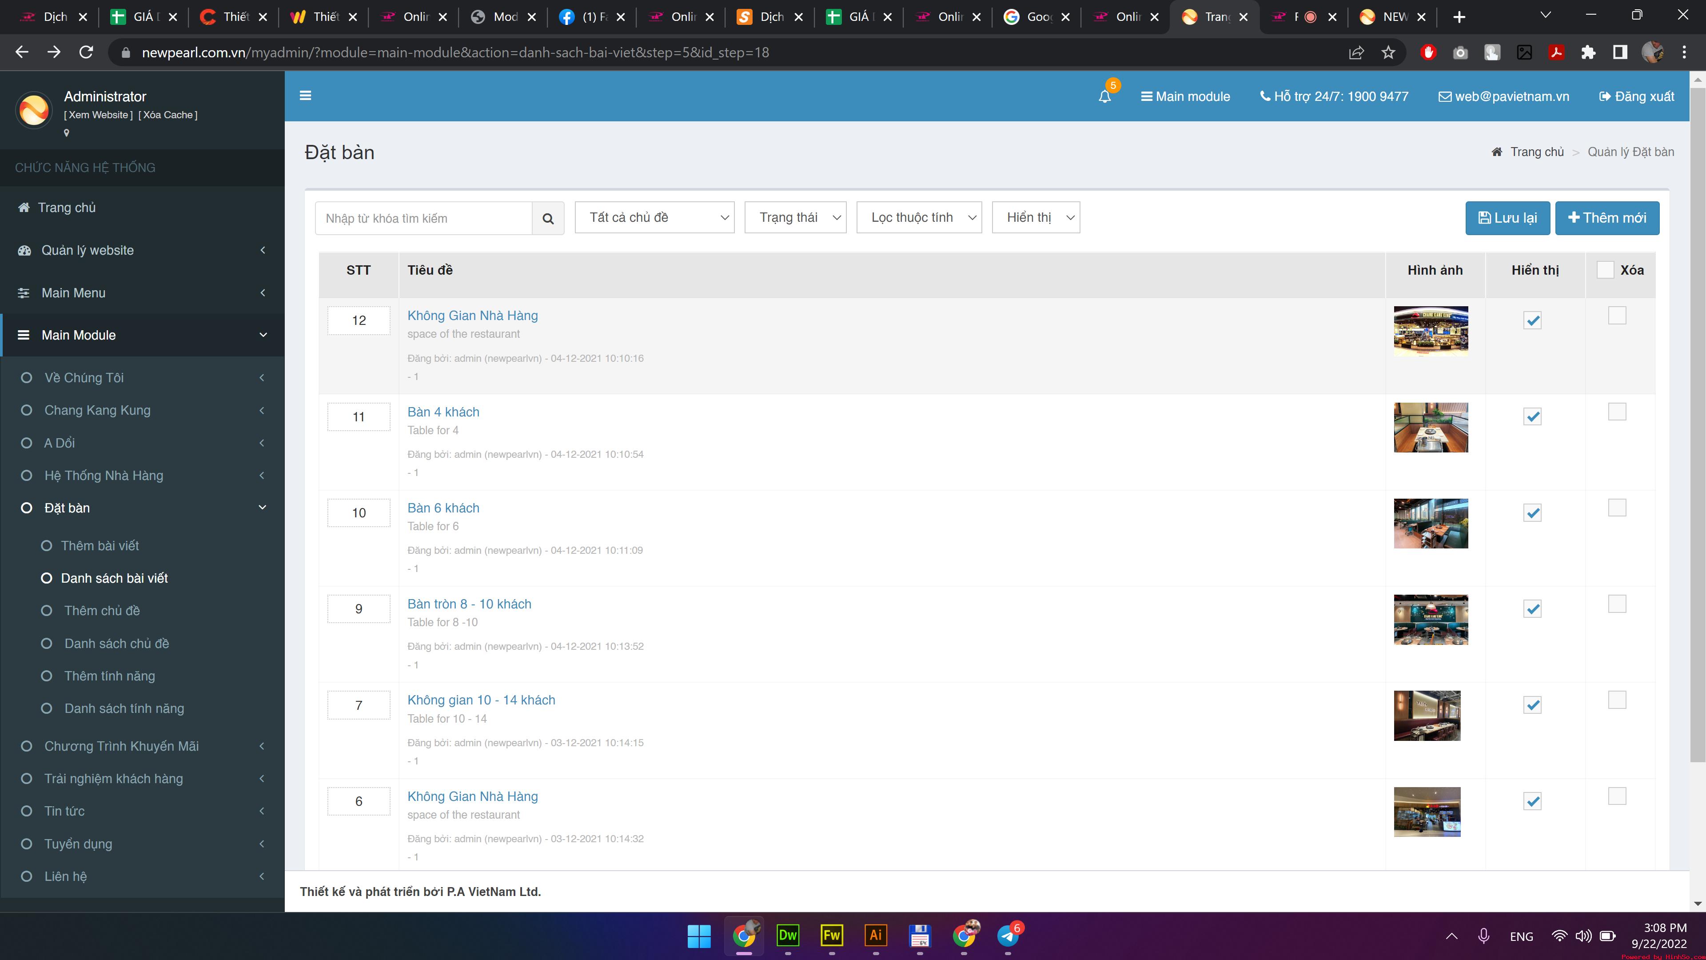Click the red hand blocker extension icon

click(x=1428, y=52)
